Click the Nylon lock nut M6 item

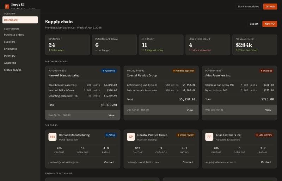point(239,90)
